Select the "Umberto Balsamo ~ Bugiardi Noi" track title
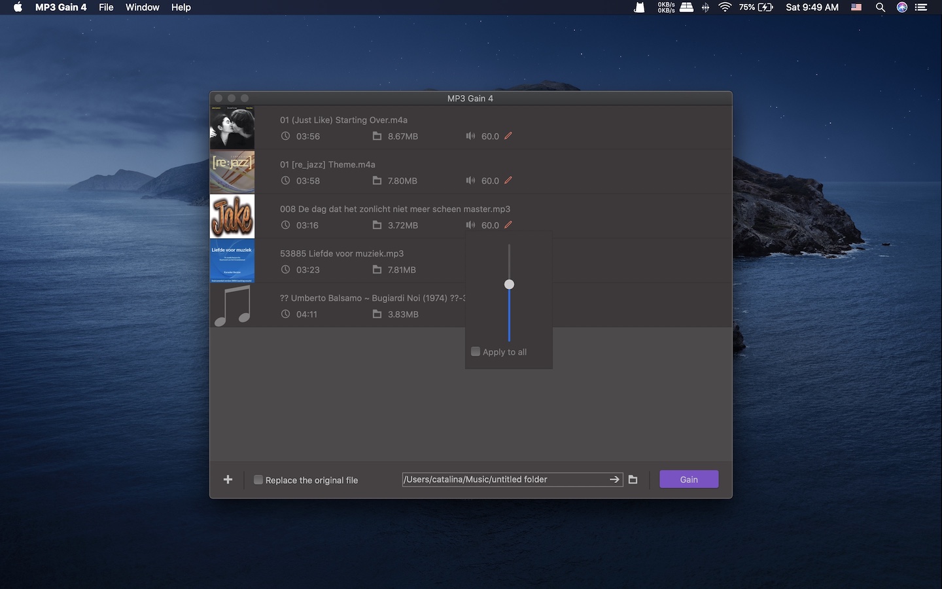The width and height of the screenshot is (942, 589). (372, 298)
